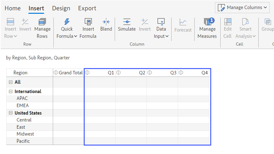Open Manage Measures
This screenshot has width=274, height=154.
tap(207, 22)
